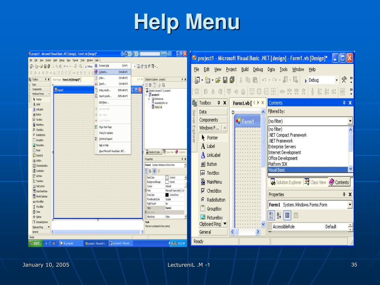The height and width of the screenshot is (285, 380).
Task: Toggle auto-hide pin on right window Toolbox
Action: click(219, 103)
